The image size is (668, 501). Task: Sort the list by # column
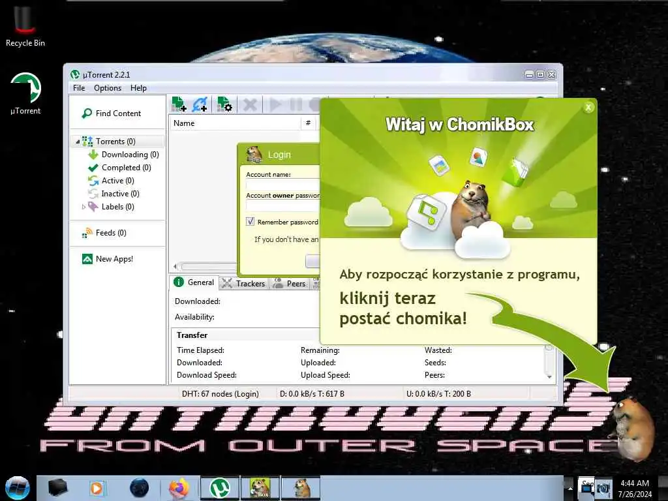click(309, 123)
